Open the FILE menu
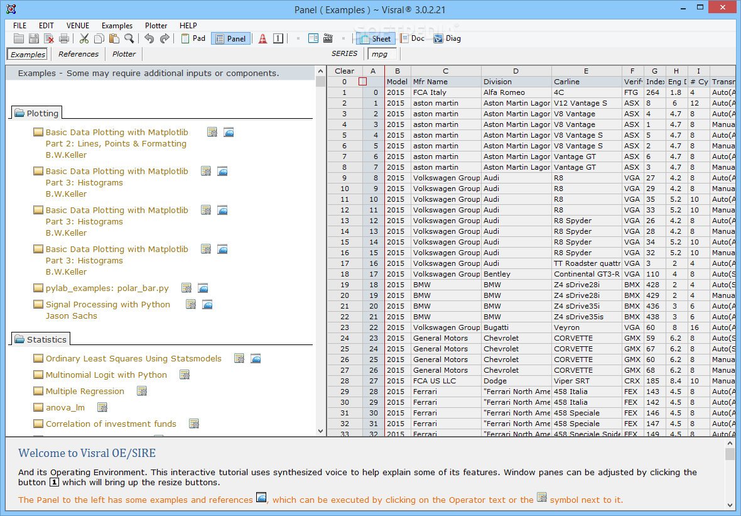Image resolution: width=741 pixels, height=516 pixels. pos(20,26)
